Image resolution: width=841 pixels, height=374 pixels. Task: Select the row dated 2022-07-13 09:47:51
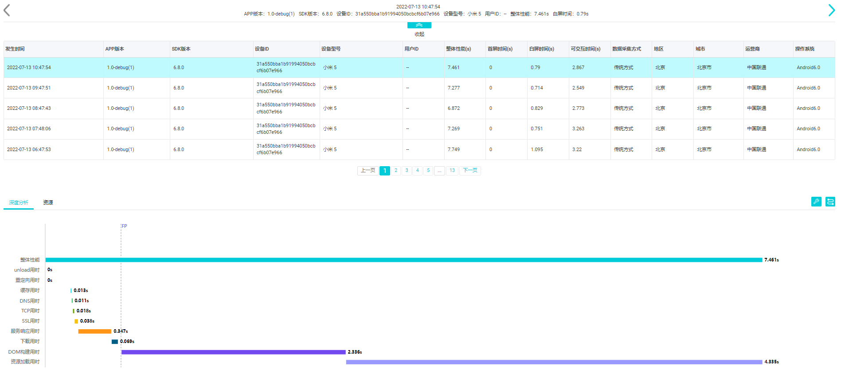click(29, 88)
